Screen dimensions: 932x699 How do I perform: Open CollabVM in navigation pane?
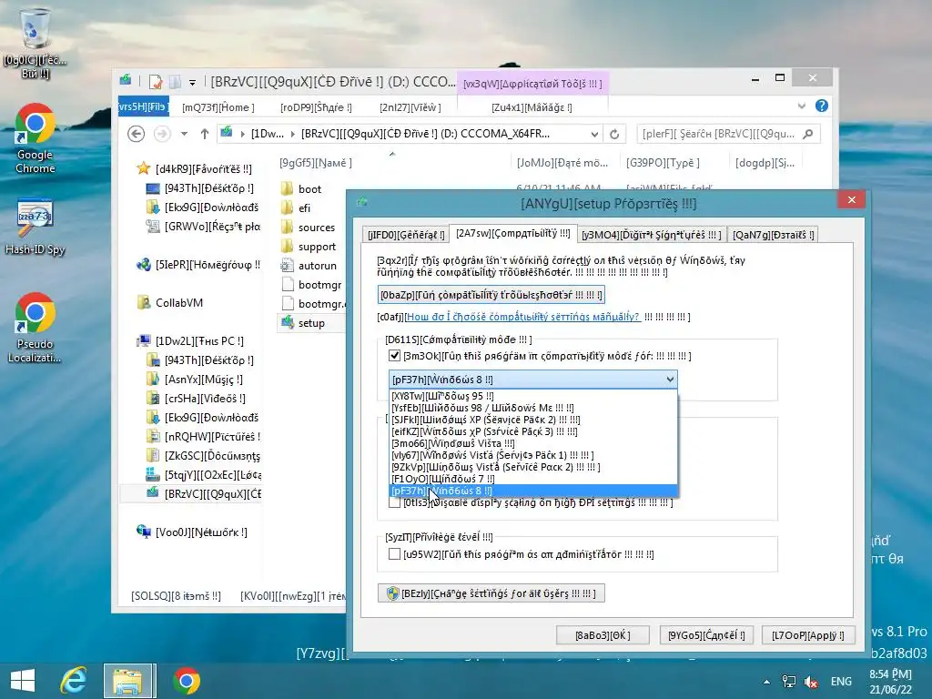[170, 302]
